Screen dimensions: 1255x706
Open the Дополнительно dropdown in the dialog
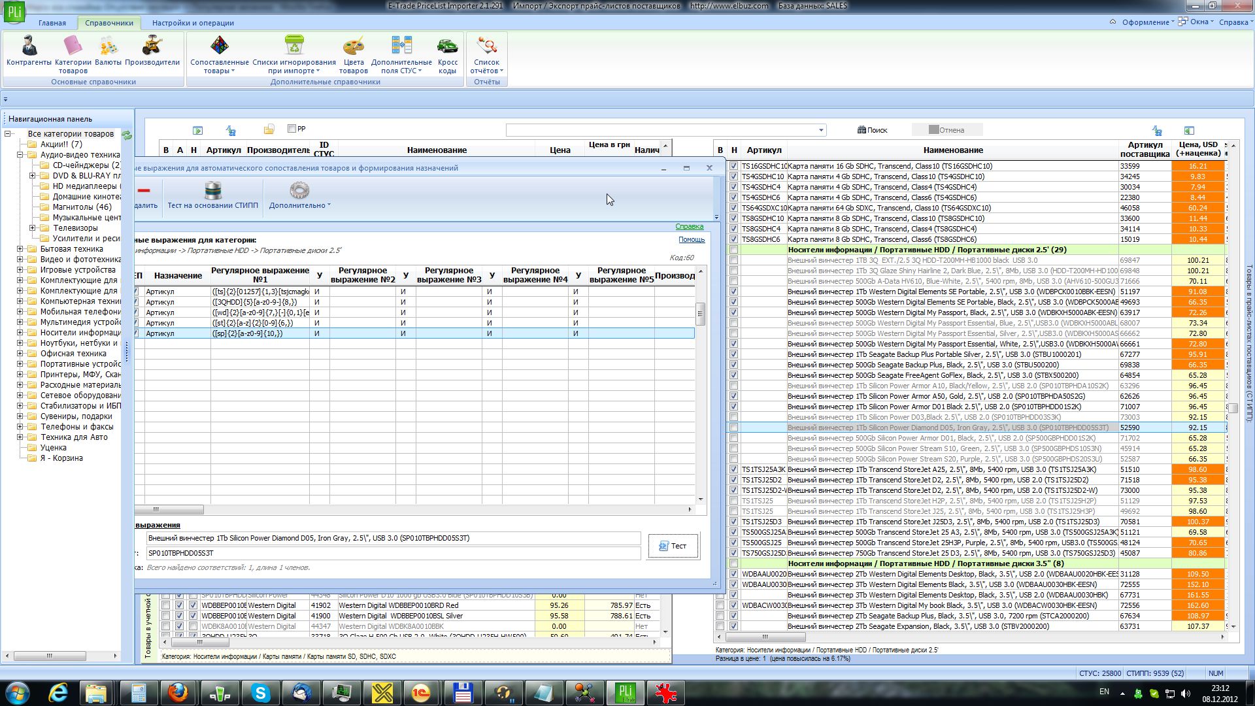[x=299, y=196]
